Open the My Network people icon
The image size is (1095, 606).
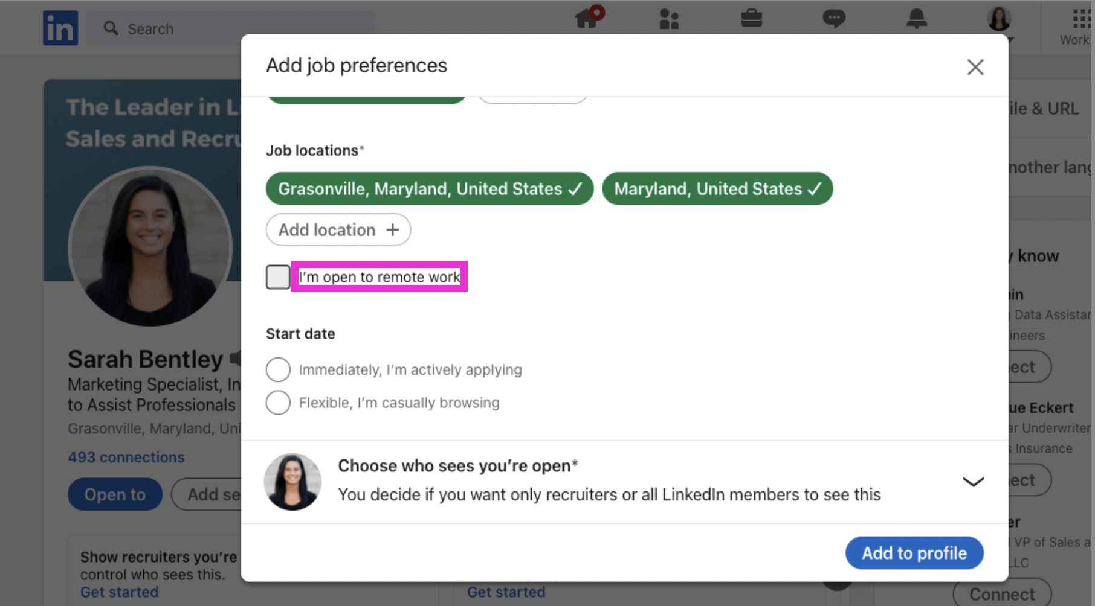[x=669, y=20]
